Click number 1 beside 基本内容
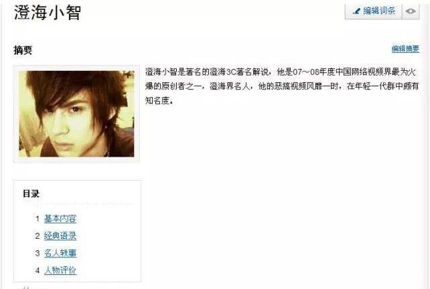The height and width of the screenshot is (289, 430). click(38, 219)
